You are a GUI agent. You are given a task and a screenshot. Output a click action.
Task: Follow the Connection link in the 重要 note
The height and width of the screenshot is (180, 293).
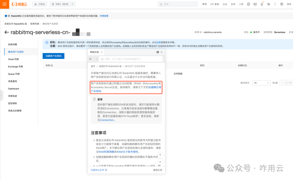(107, 120)
